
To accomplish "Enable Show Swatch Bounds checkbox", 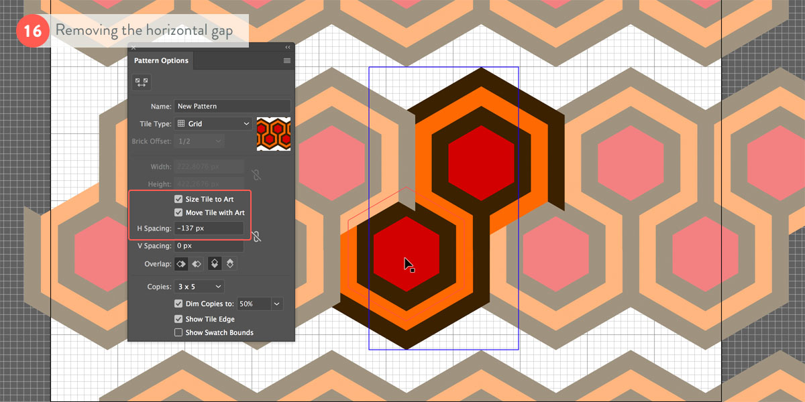I will point(178,332).
